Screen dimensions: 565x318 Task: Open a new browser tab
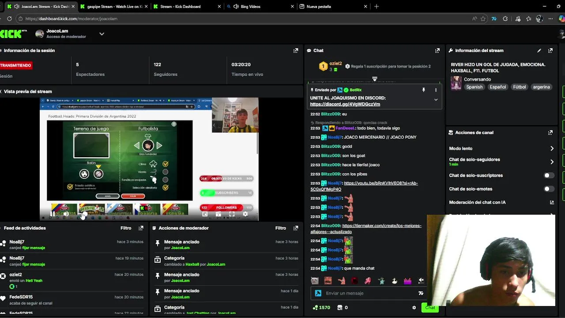coord(376,7)
